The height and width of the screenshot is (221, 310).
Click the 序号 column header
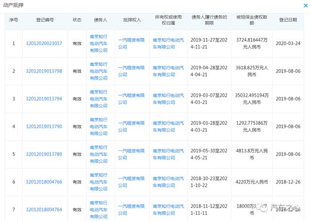[x=14, y=20]
